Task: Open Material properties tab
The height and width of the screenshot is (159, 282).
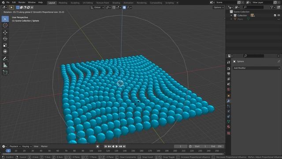Action: tap(229, 127)
